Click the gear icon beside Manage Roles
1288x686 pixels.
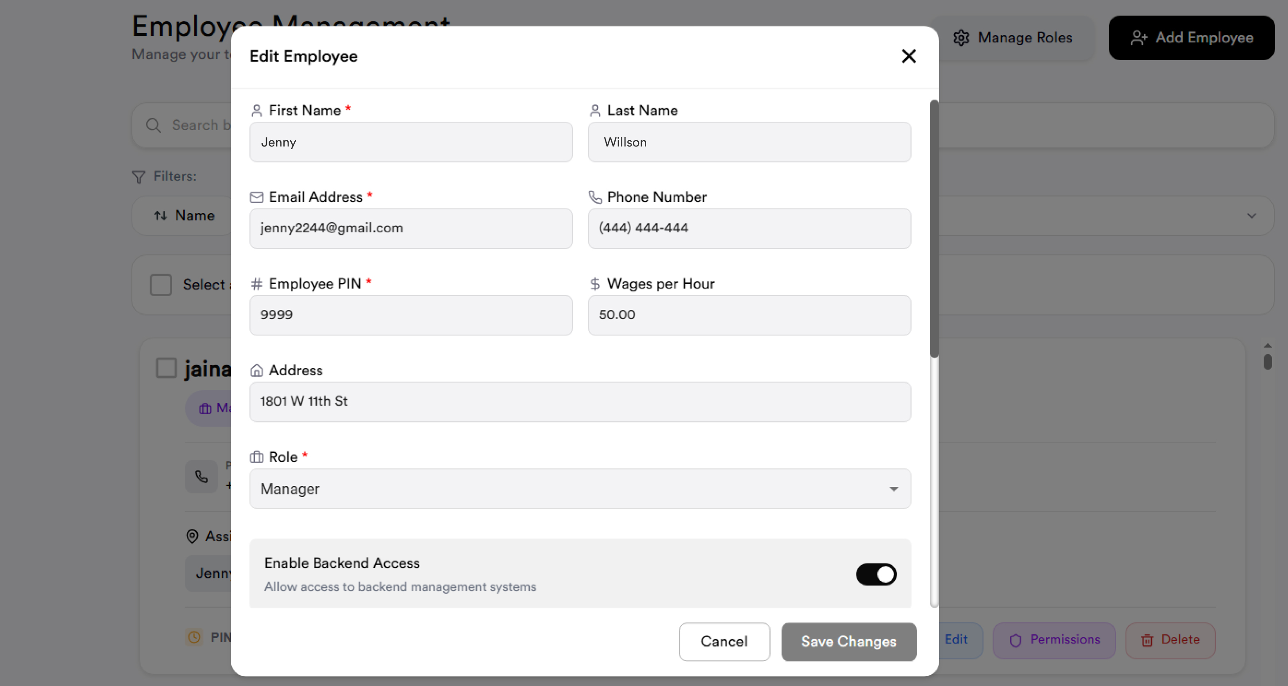click(x=961, y=38)
